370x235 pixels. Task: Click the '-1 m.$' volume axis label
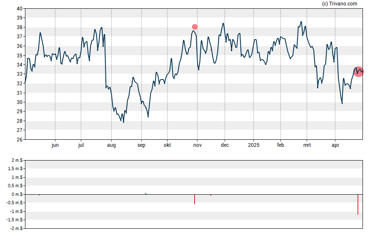(16, 211)
